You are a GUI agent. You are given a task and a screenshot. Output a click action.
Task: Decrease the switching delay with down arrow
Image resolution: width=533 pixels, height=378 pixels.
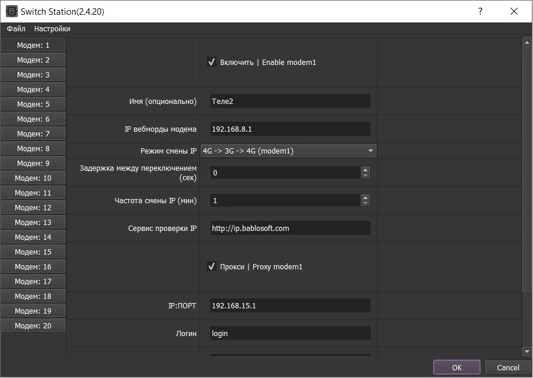pyautogui.click(x=365, y=175)
